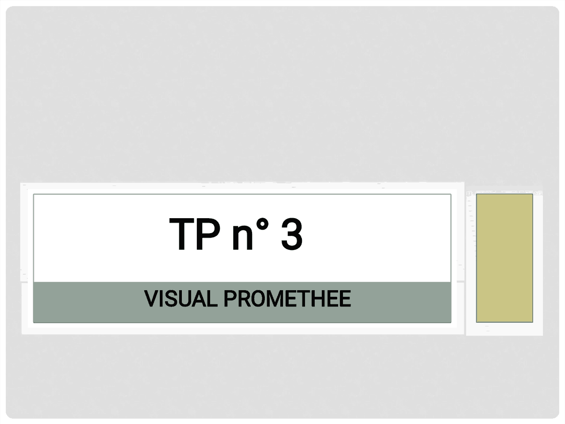Screen dimensions: 565x424
Task: Click gray band left of "VISUAL"
Action: (88, 302)
